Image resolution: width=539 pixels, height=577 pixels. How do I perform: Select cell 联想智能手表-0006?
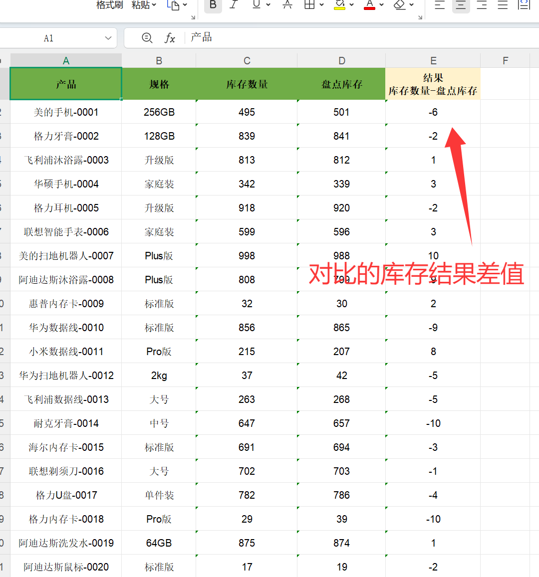(x=66, y=231)
